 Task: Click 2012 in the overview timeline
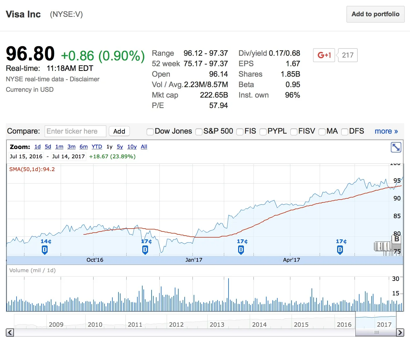point(176,324)
